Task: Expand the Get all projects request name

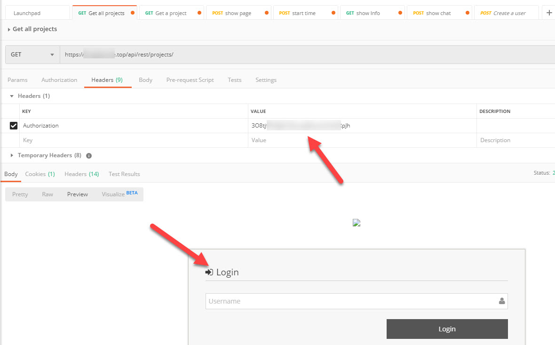Action: click(x=9, y=29)
